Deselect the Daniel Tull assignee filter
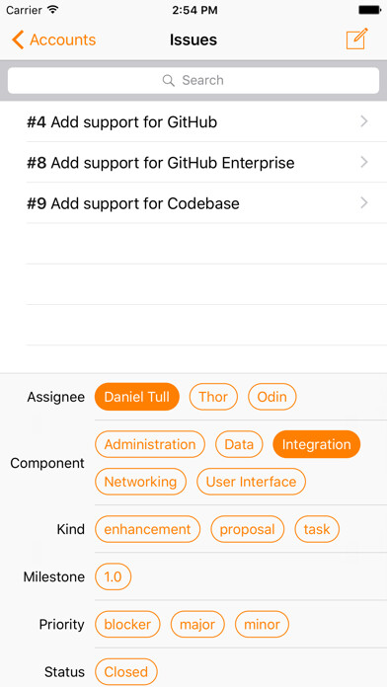This screenshot has width=387, height=687. coord(137,397)
